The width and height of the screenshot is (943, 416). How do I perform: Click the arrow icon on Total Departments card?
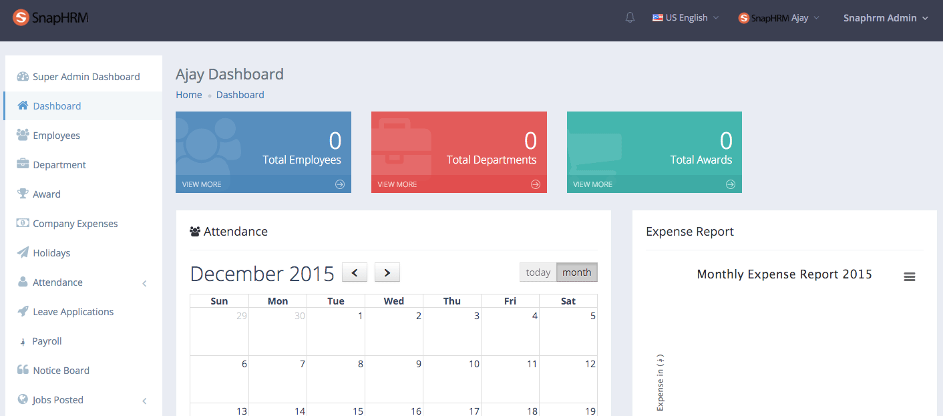coord(536,184)
